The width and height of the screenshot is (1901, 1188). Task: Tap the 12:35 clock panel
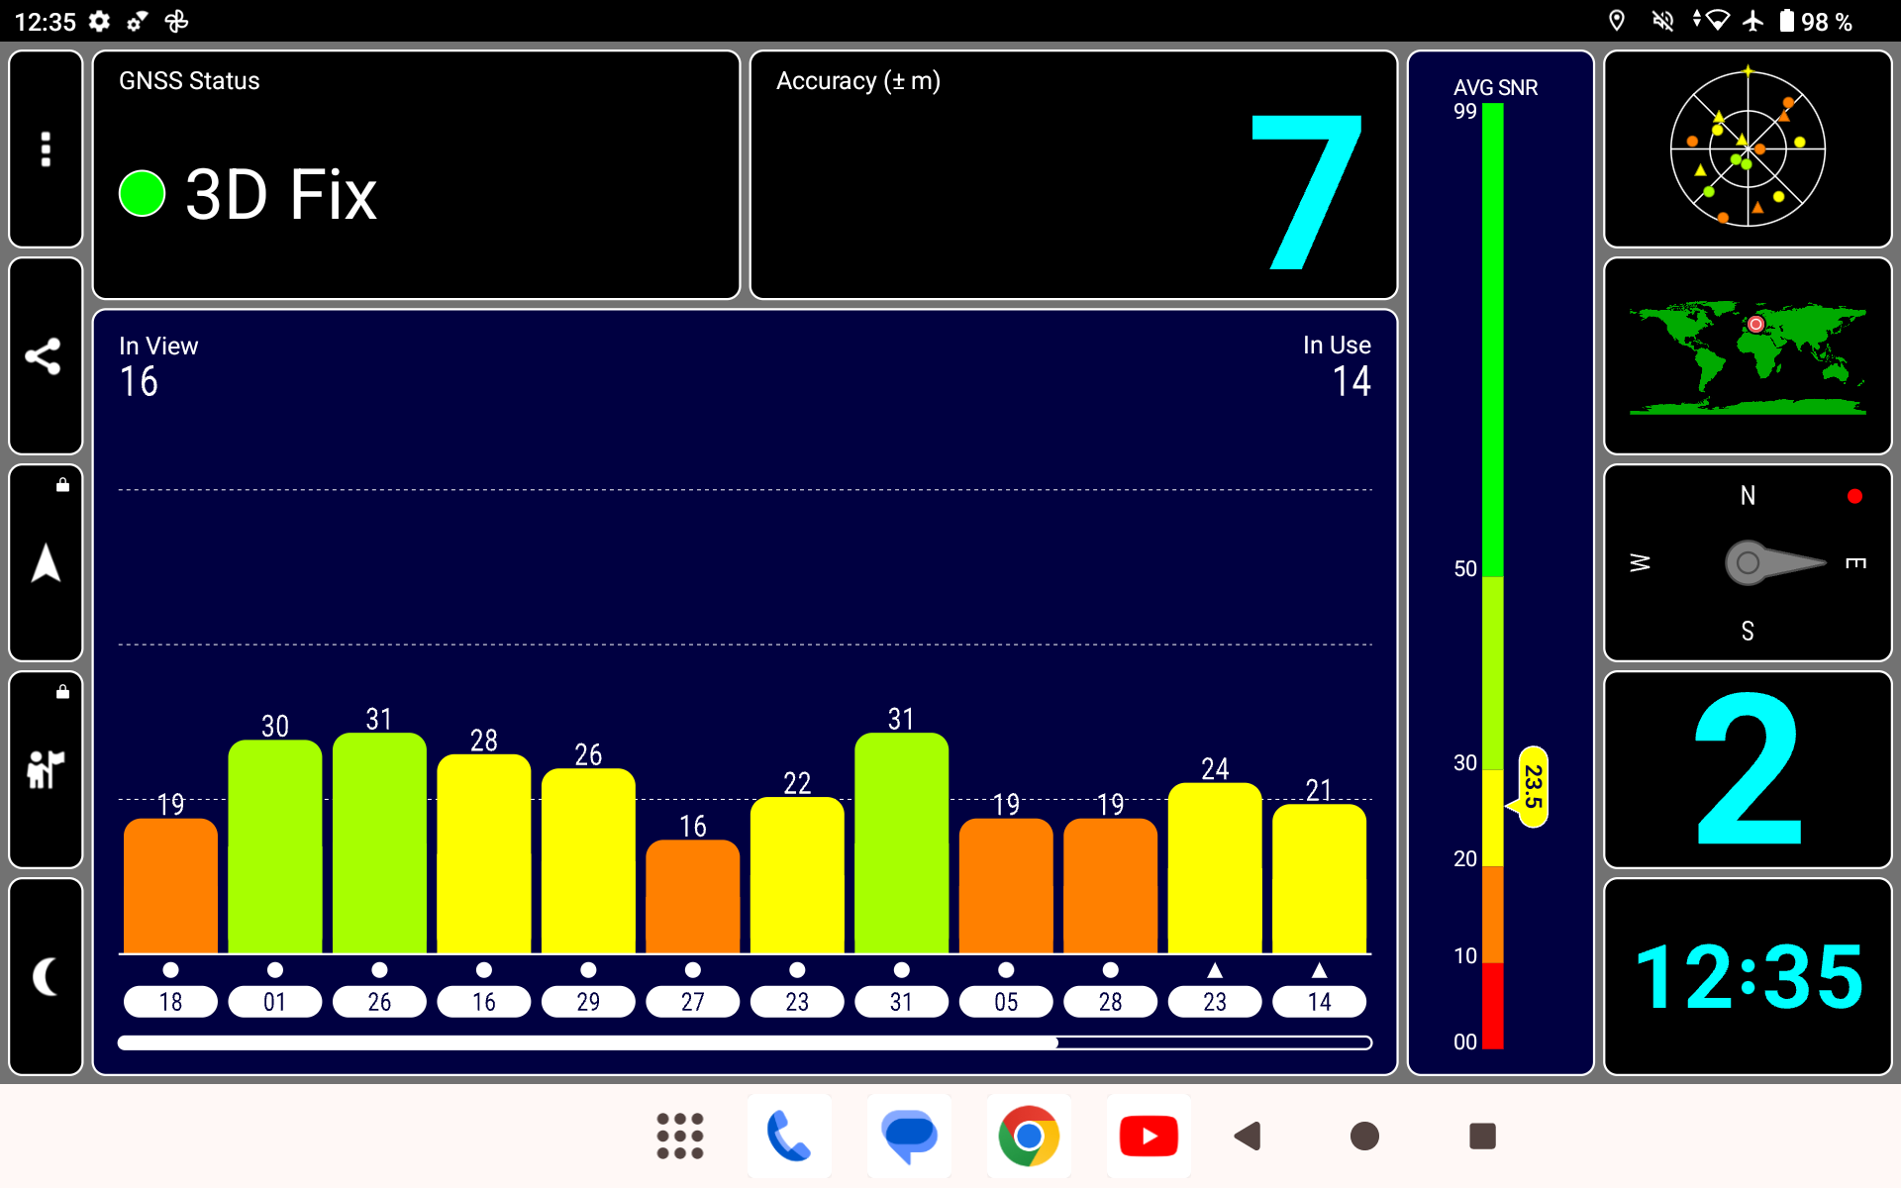point(1748,976)
